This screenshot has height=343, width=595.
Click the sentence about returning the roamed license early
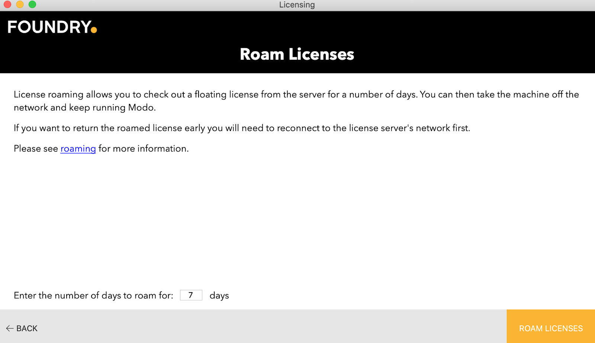tap(242, 128)
